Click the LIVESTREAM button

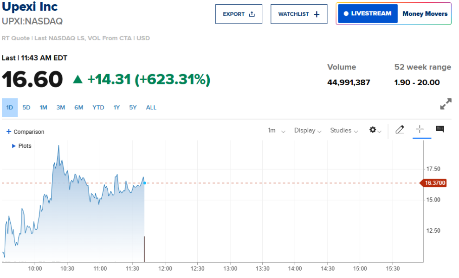[368, 14]
